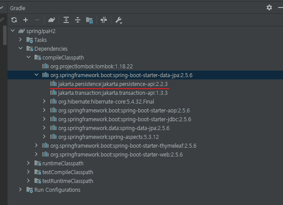Collapse spring-boot-starter-data-jpa dependency
283x205 pixels.
tap(37, 75)
